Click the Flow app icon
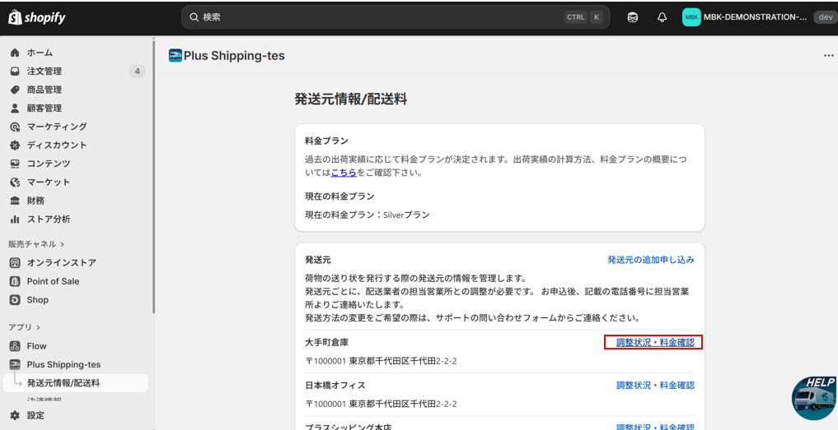This screenshot has width=838, height=430. click(15, 345)
